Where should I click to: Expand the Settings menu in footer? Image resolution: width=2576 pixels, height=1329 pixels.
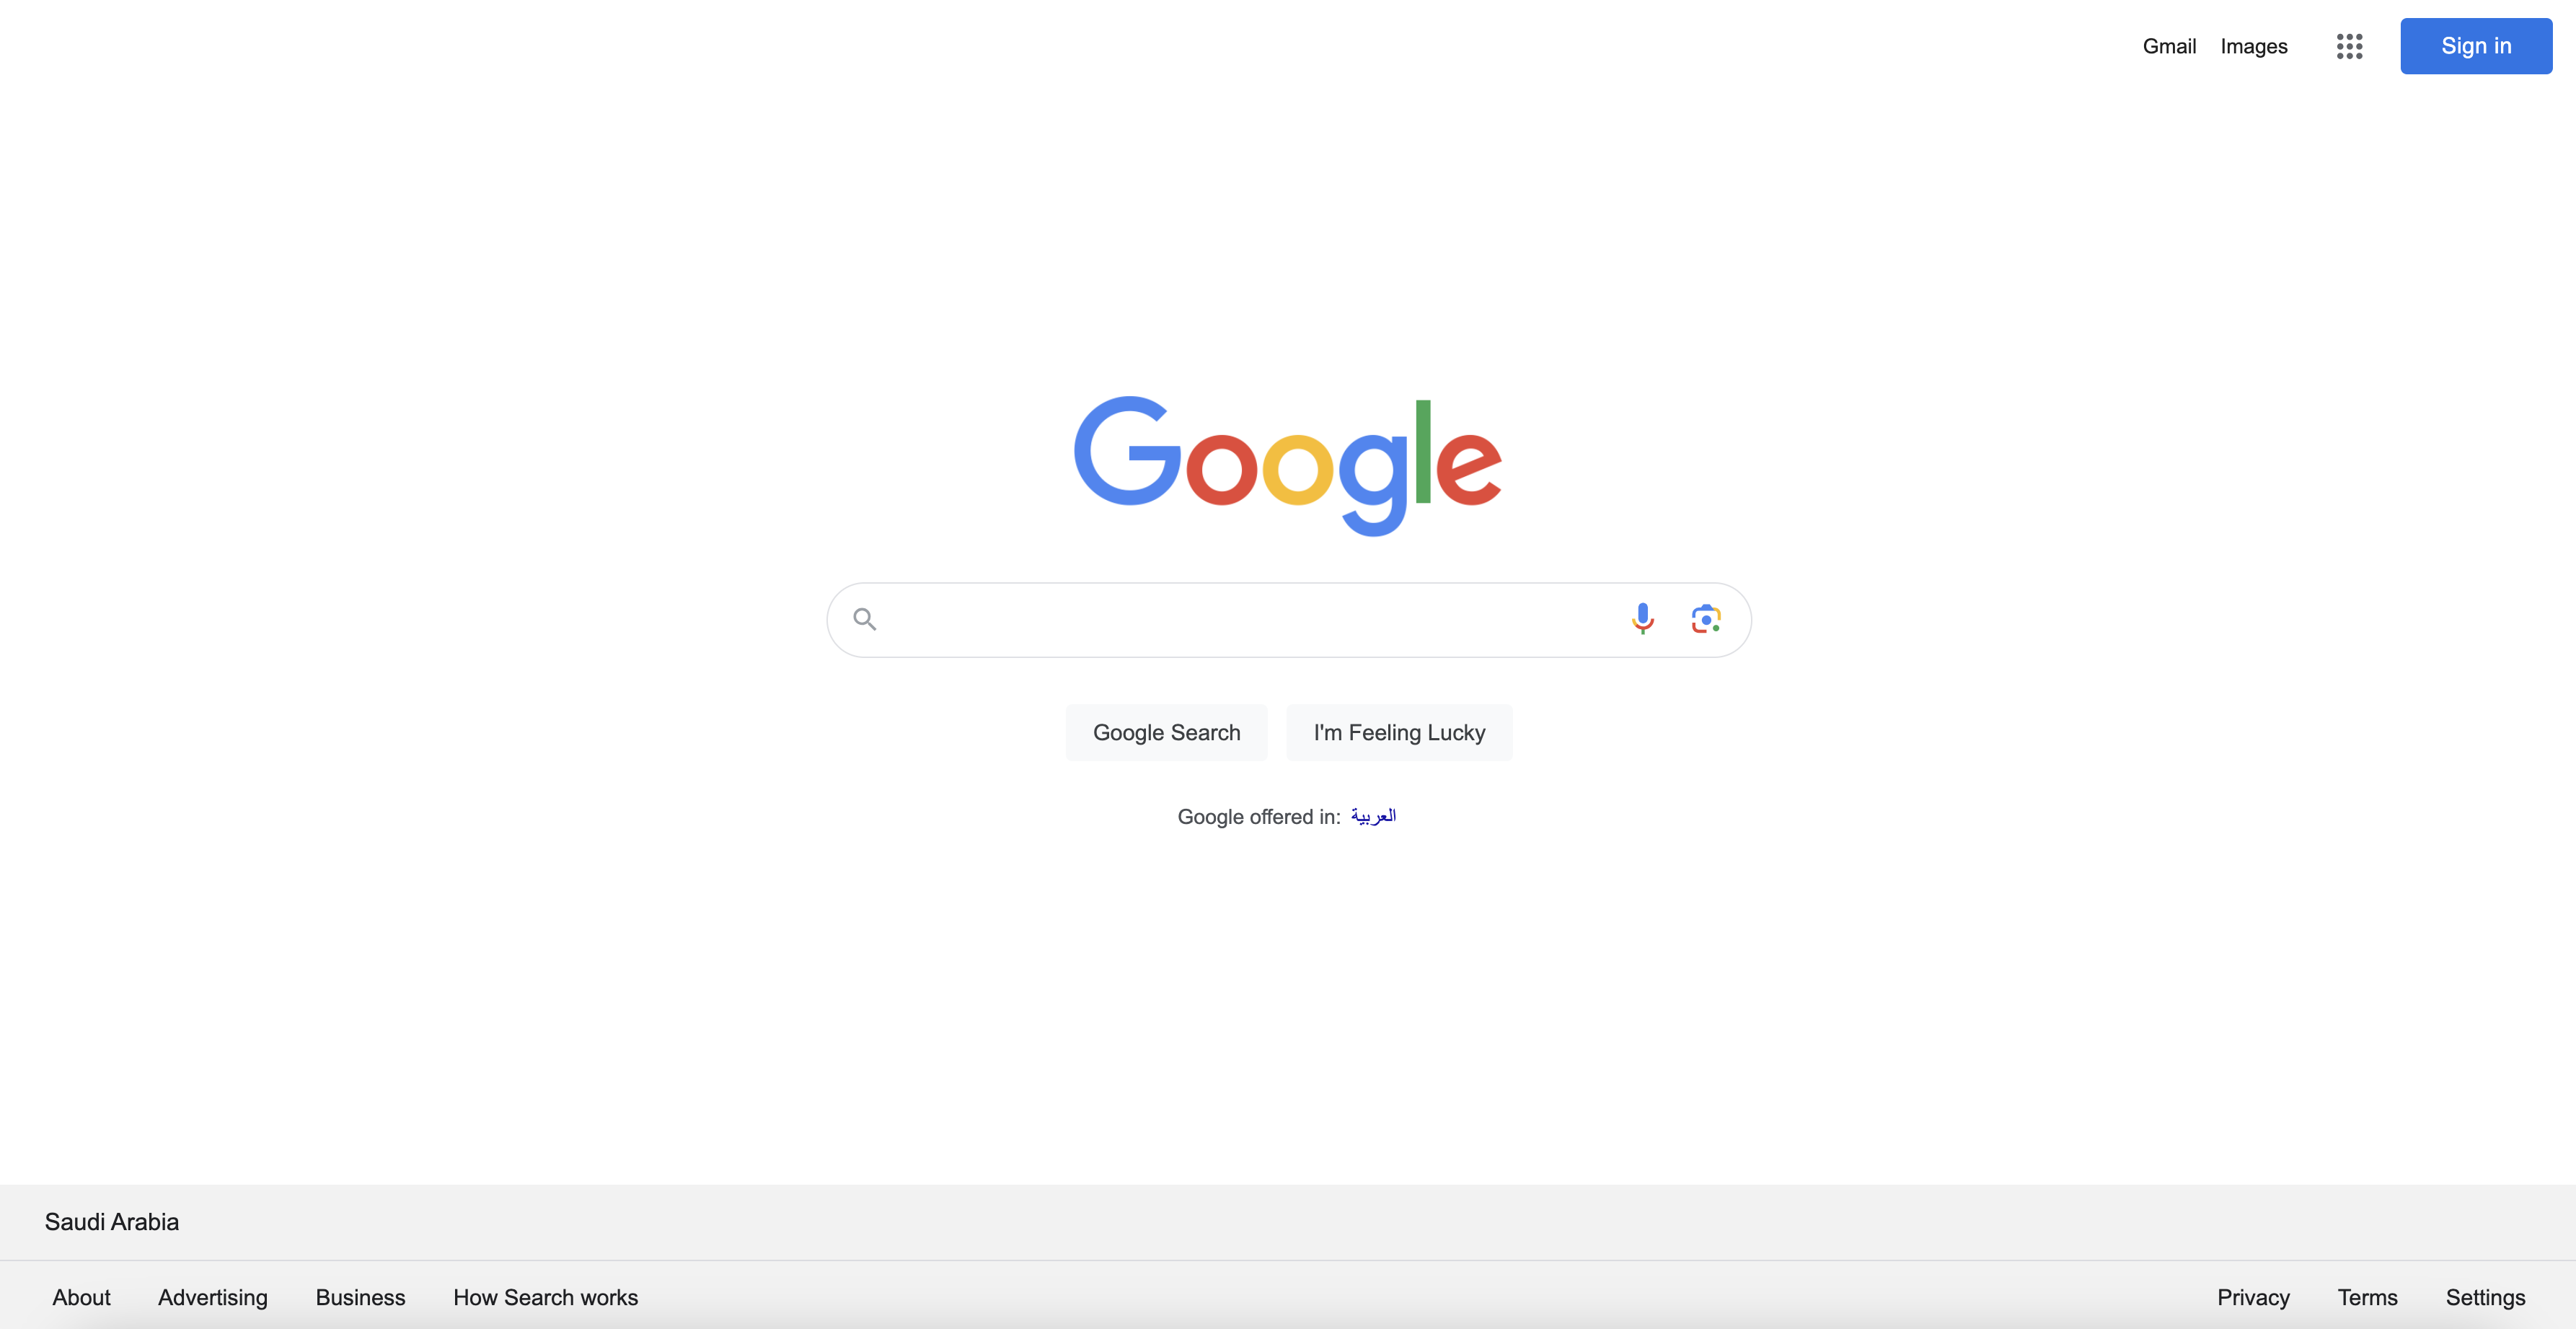point(2485,1297)
